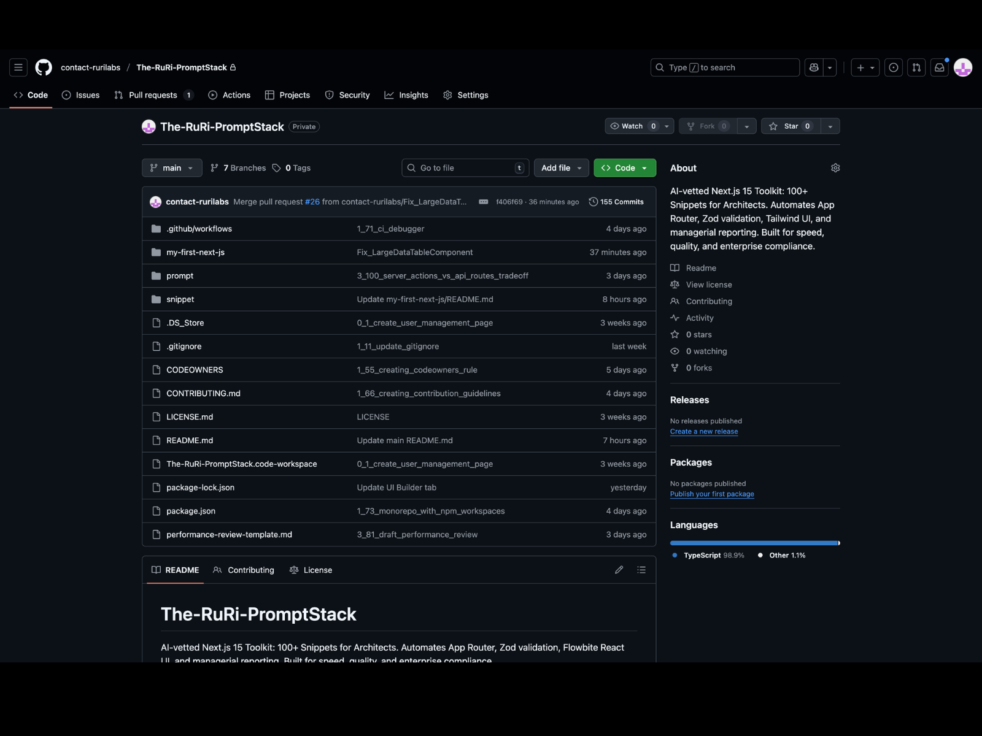Open package-lock.json file
Viewport: 982px width, 736px height.
pyautogui.click(x=200, y=488)
